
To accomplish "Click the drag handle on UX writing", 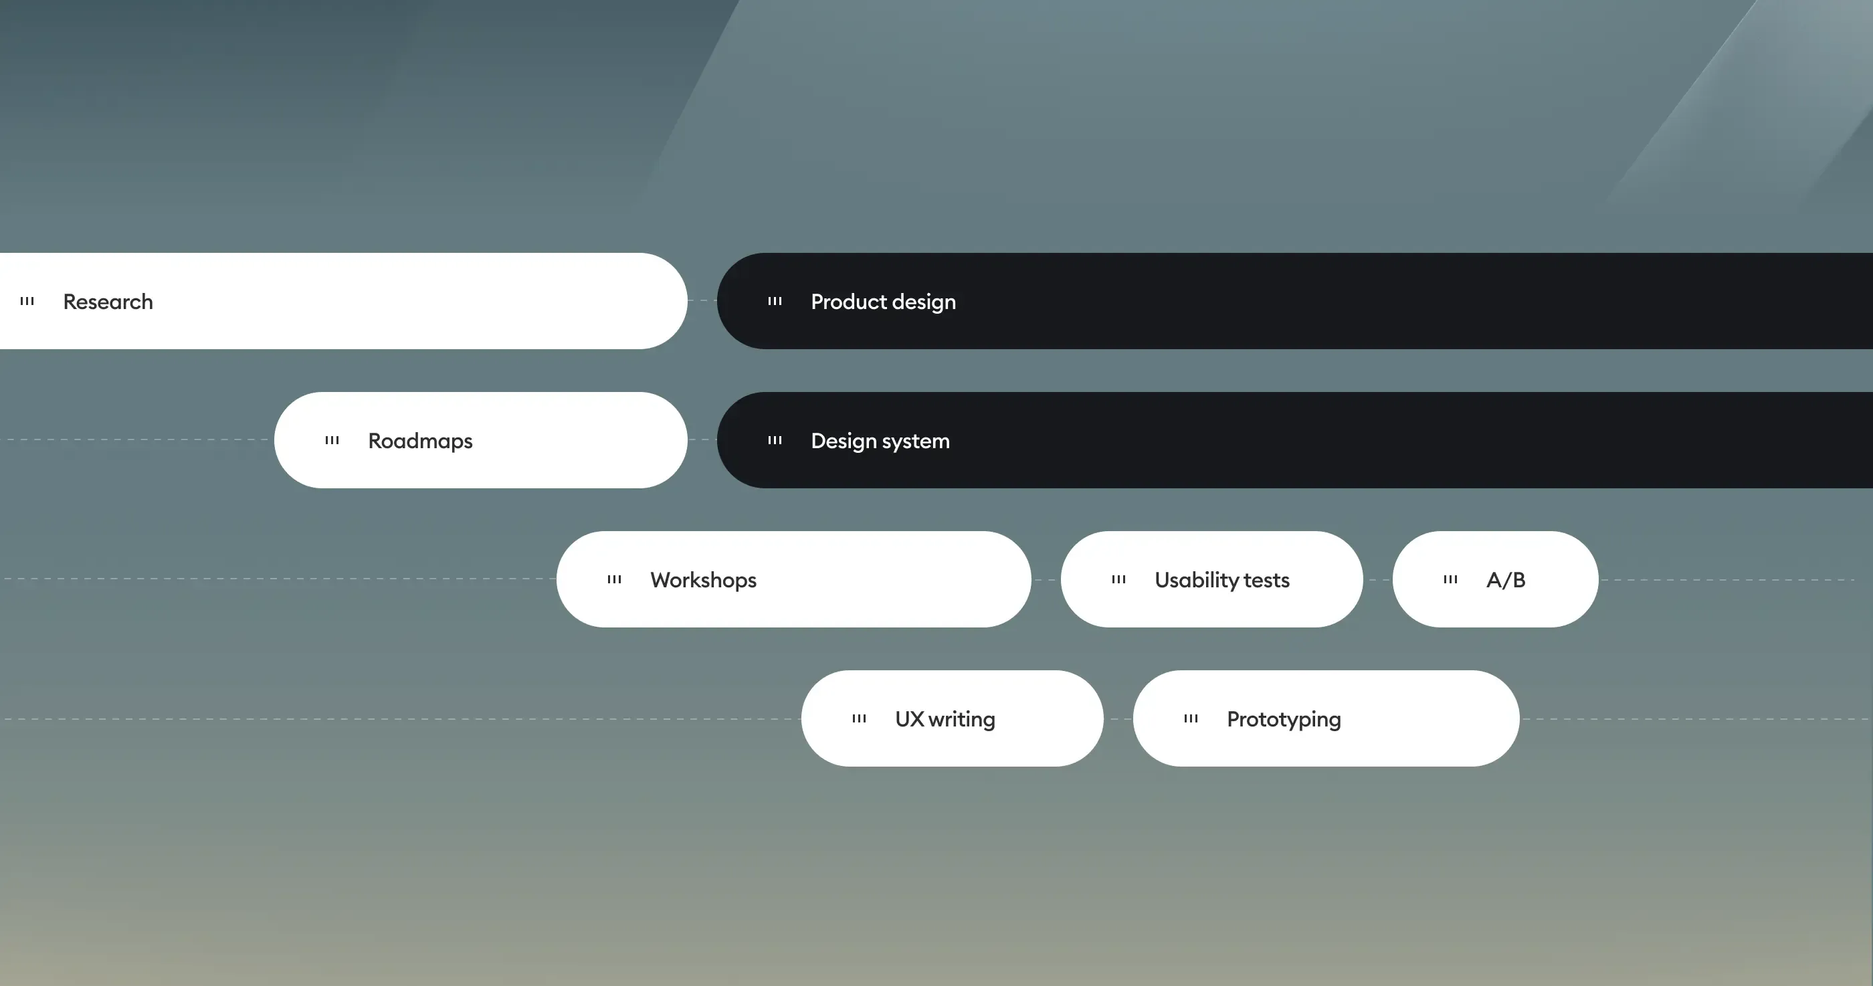I will click(860, 718).
